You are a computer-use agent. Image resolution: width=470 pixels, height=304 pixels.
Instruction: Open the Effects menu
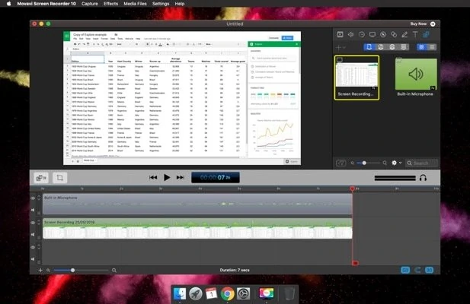click(x=111, y=4)
